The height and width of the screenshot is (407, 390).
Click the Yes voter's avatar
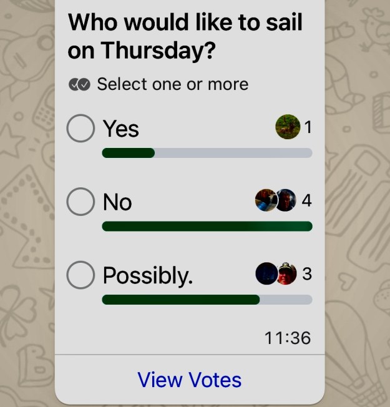tap(288, 127)
